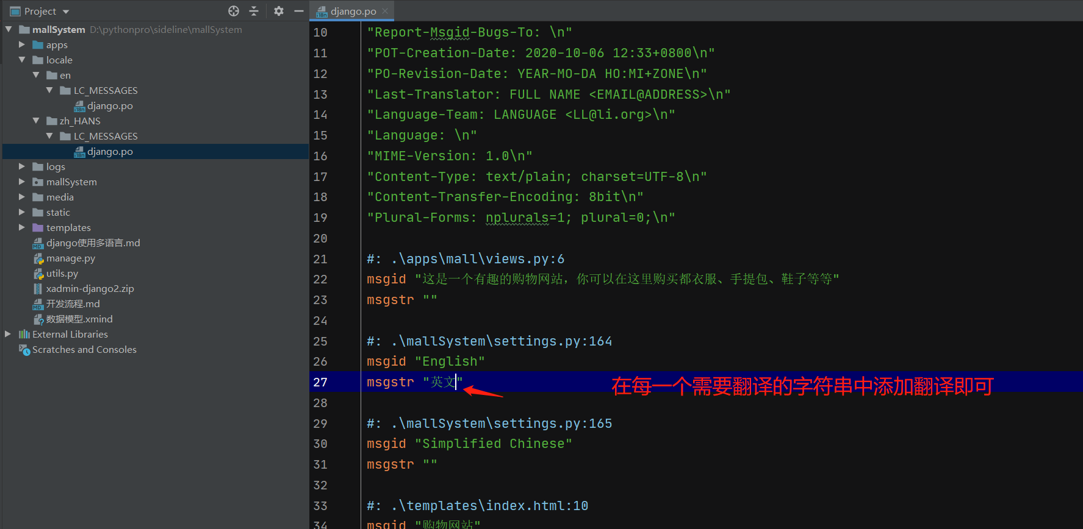
Task: Open django使用多语言.md file
Action: pyautogui.click(x=93, y=243)
